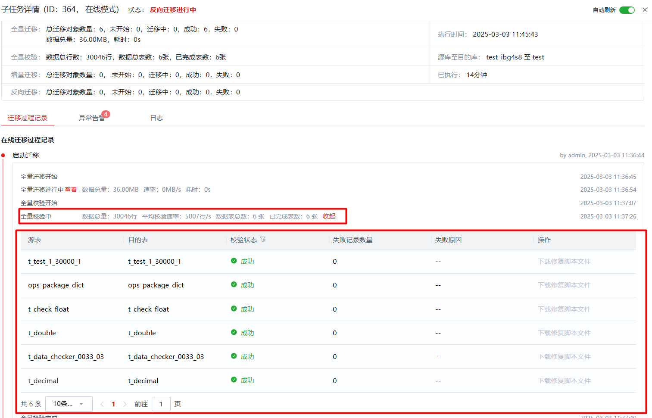
Task: Download repair script for t_double
Action: [564, 333]
